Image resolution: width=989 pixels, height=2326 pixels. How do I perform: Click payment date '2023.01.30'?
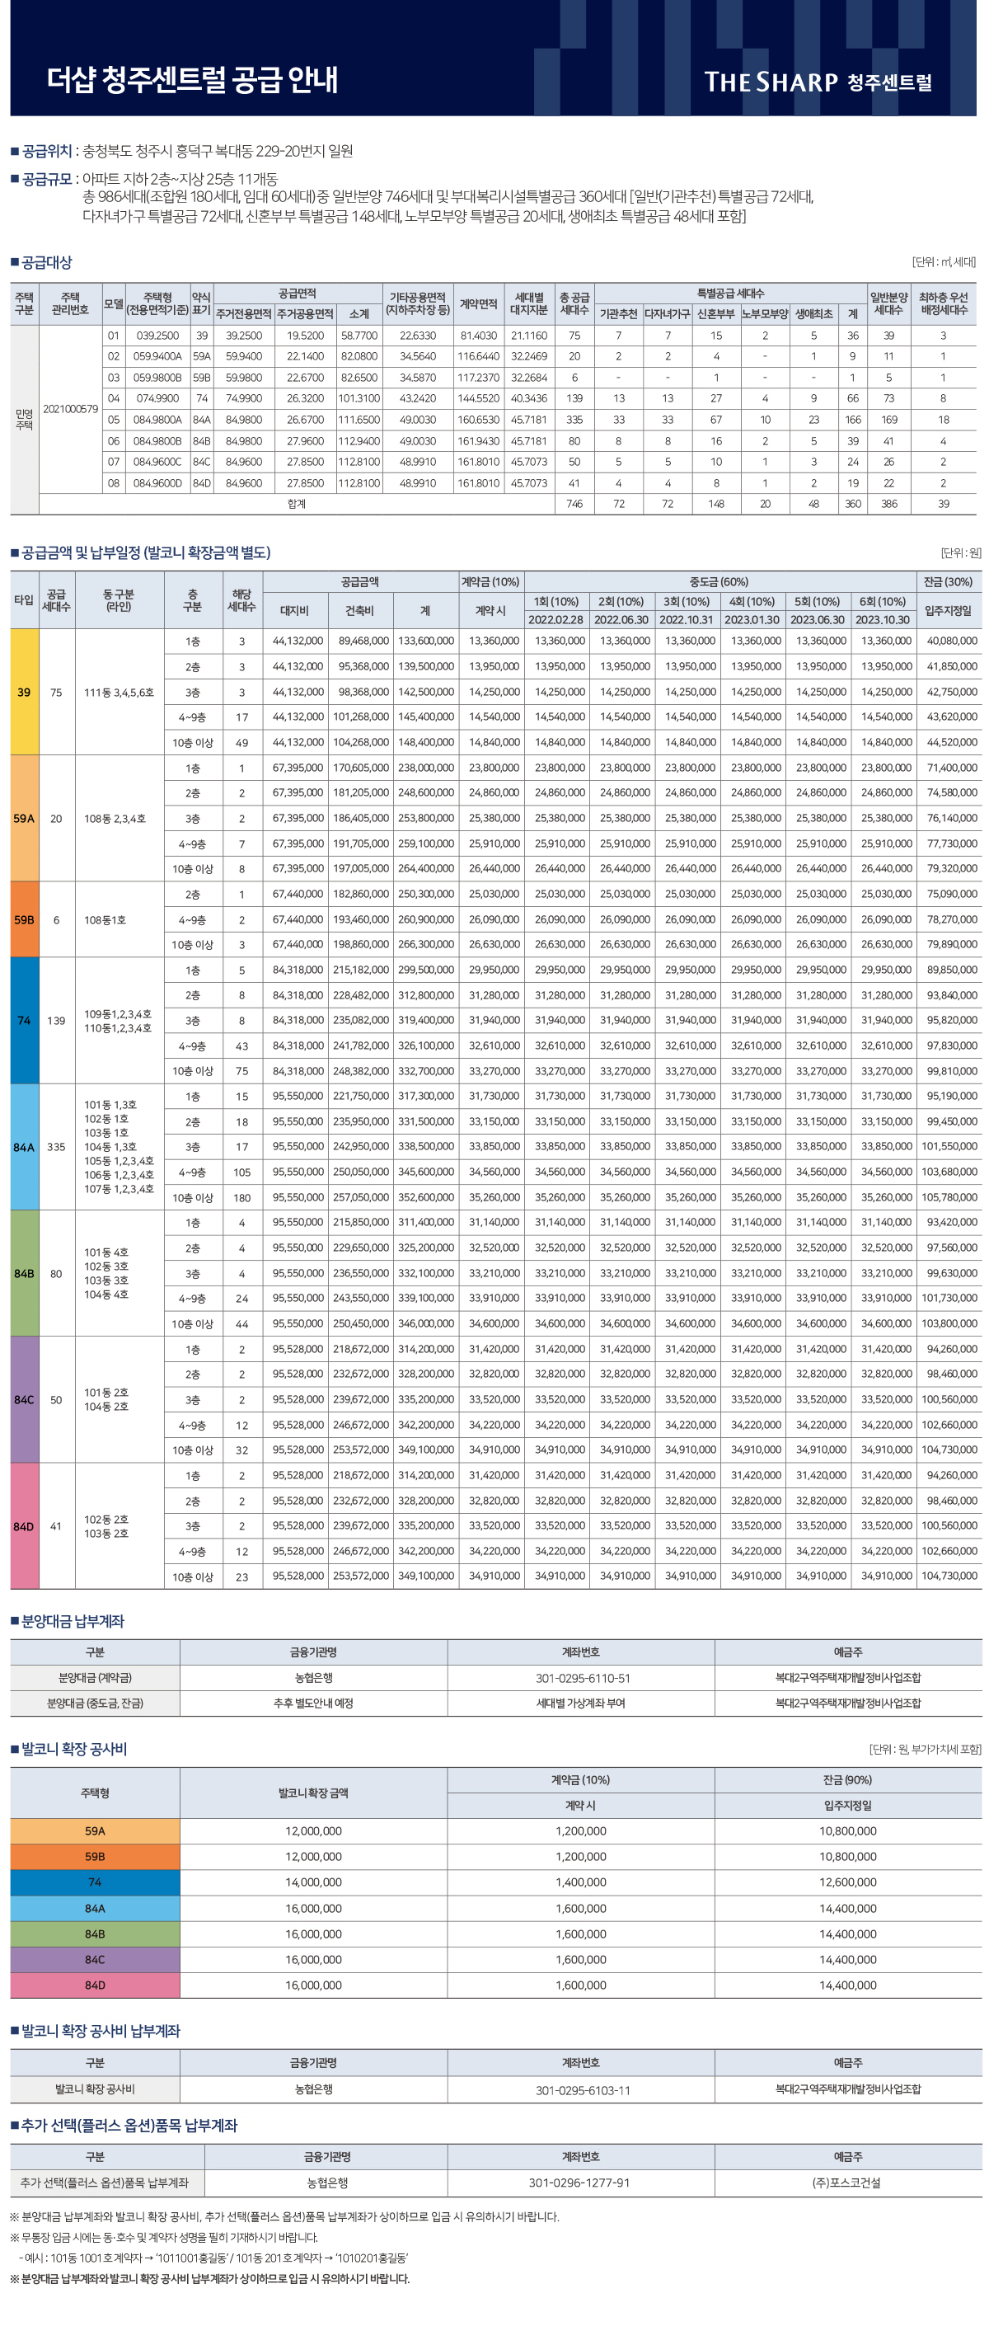[752, 619]
